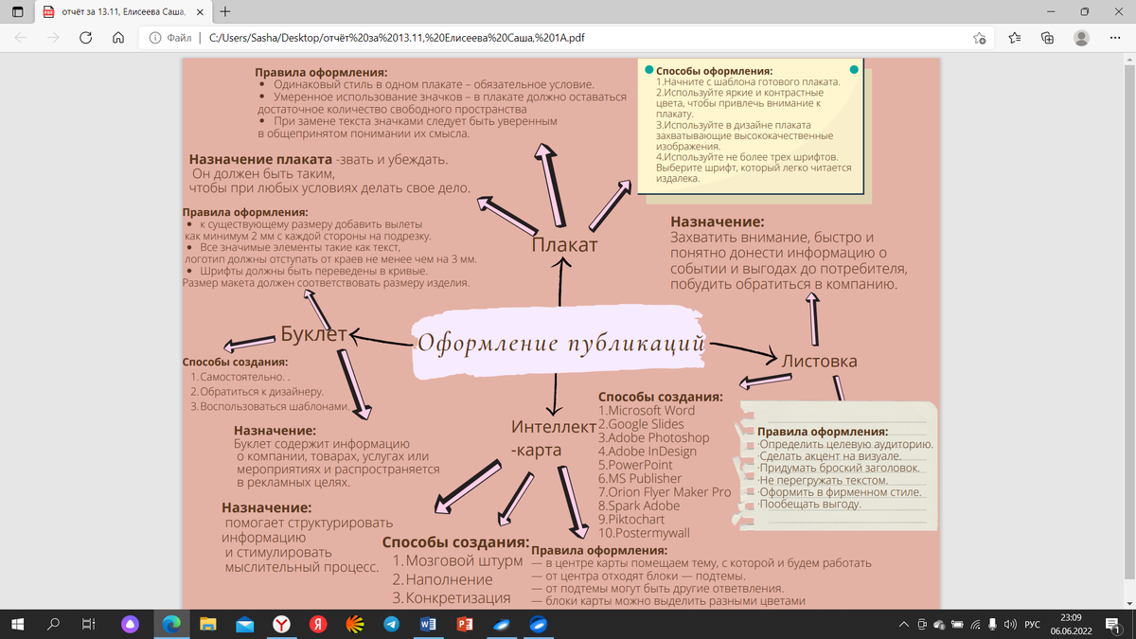Open the Start menu
Image resolution: width=1136 pixels, height=639 pixels.
click(18, 626)
